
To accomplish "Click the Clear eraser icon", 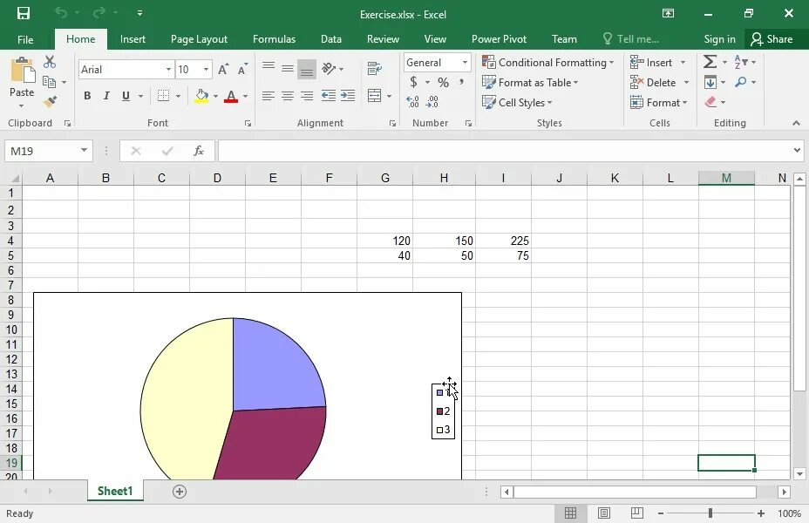I will point(710,102).
